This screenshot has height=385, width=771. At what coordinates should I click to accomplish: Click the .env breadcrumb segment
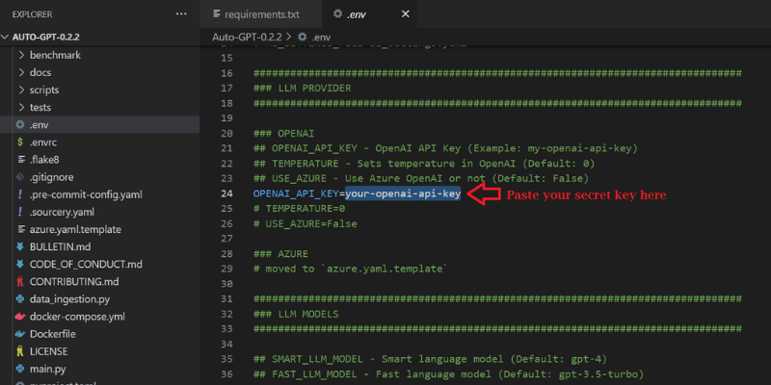[x=321, y=37]
